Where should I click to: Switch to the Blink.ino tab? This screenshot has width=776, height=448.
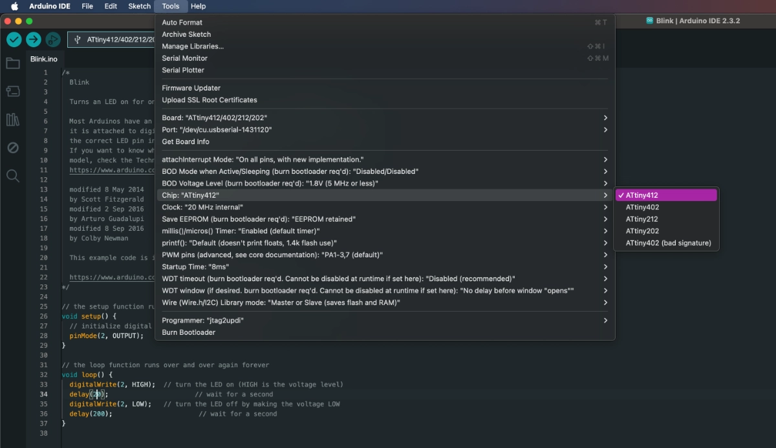click(x=44, y=59)
